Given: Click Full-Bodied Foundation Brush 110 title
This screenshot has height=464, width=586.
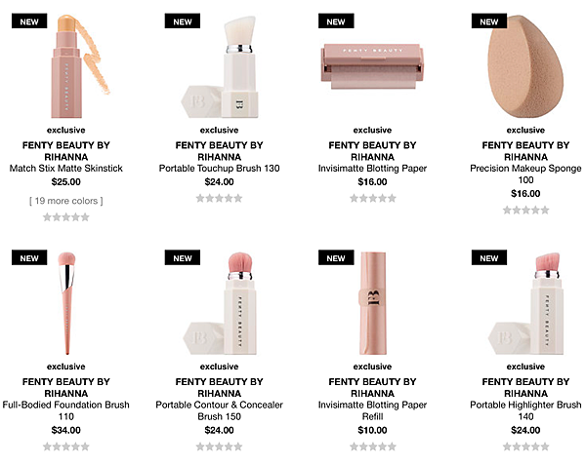Looking at the screenshot, I should pyautogui.click(x=66, y=410).
